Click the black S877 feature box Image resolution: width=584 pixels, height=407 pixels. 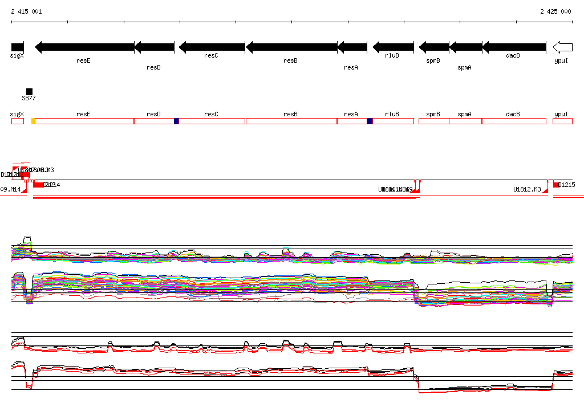pyautogui.click(x=30, y=92)
